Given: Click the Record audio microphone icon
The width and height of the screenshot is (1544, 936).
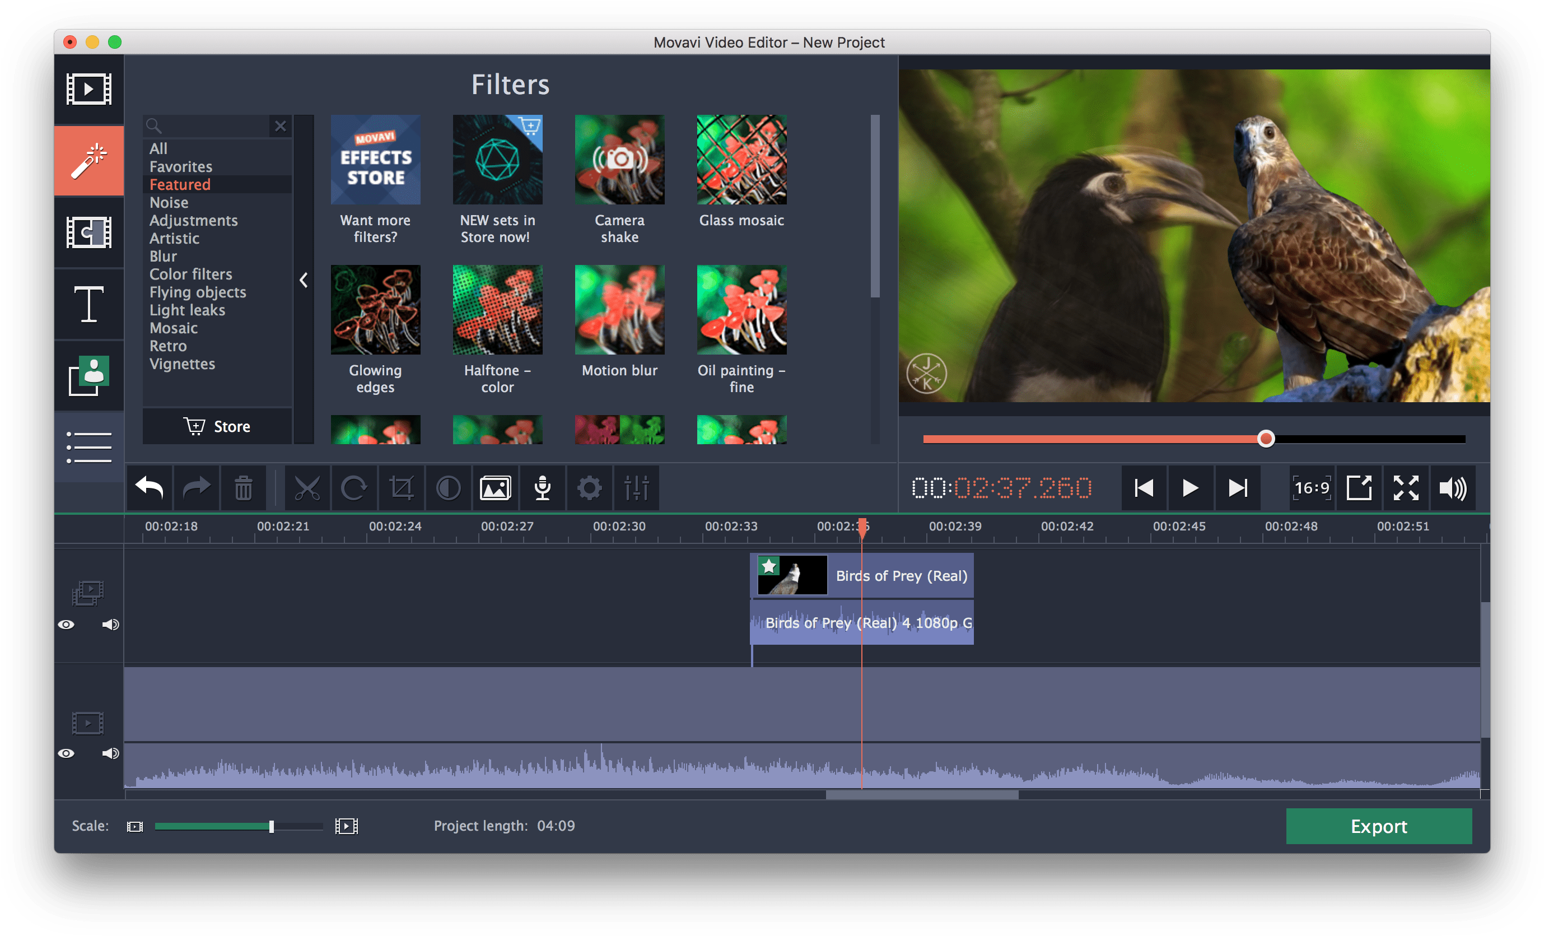Looking at the screenshot, I should click(x=543, y=488).
